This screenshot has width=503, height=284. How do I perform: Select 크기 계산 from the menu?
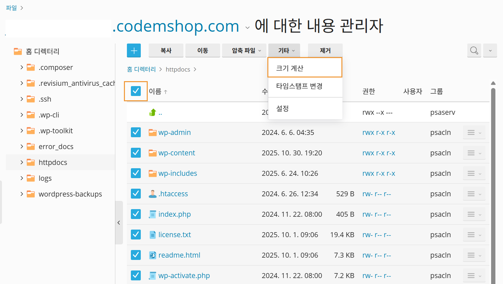(x=305, y=68)
